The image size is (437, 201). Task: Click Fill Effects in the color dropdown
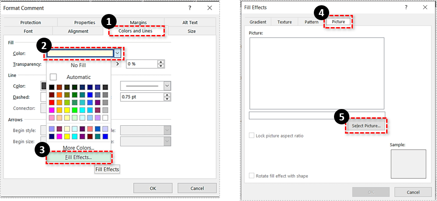click(x=78, y=157)
